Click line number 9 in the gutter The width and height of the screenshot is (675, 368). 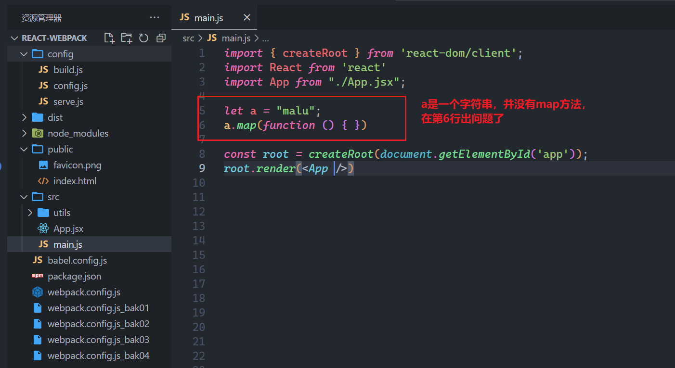pyautogui.click(x=202, y=168)
